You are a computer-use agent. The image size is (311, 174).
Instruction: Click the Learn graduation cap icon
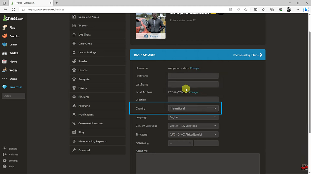(5, 45)
